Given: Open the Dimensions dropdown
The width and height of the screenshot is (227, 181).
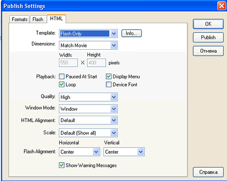Looking at the screenshot, I should point(88,45).
